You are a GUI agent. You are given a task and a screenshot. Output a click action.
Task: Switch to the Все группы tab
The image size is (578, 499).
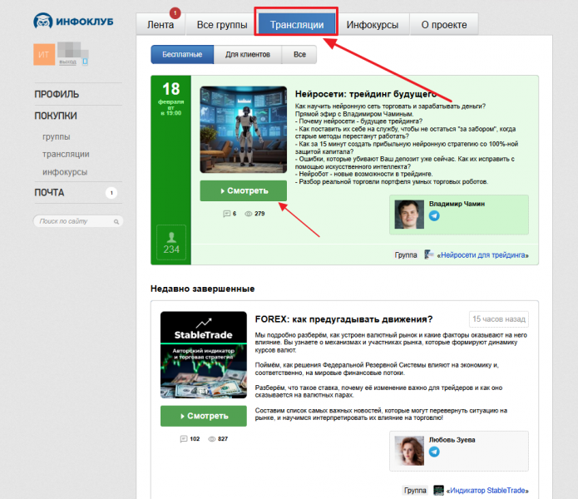222,25
